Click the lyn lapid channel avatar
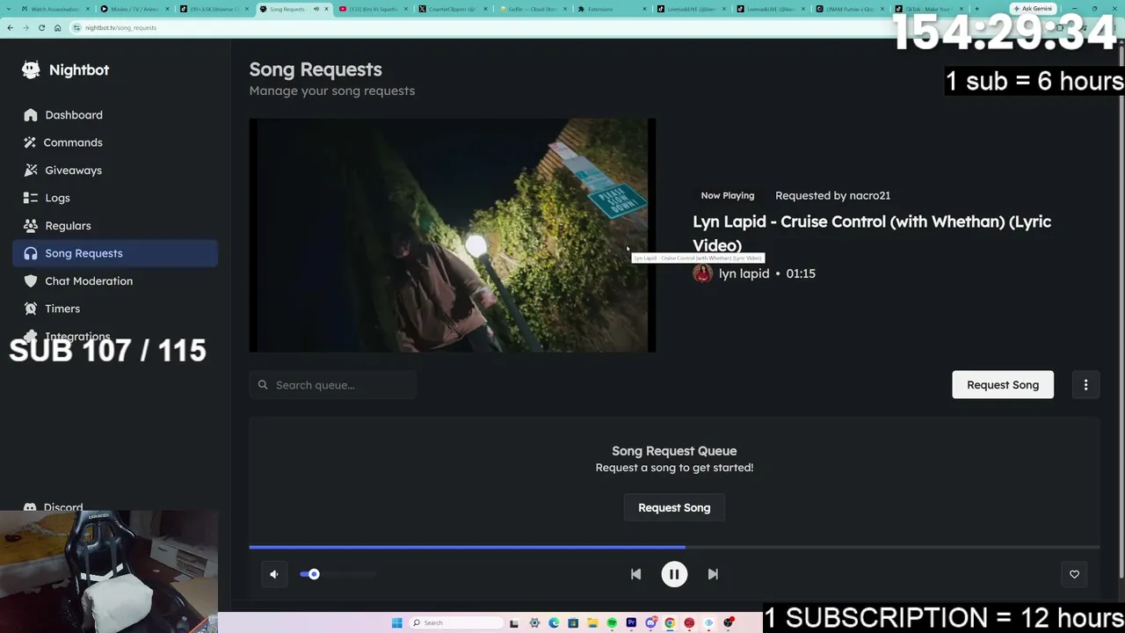This screenshot has height=633, width=1125. pos(702,273)
